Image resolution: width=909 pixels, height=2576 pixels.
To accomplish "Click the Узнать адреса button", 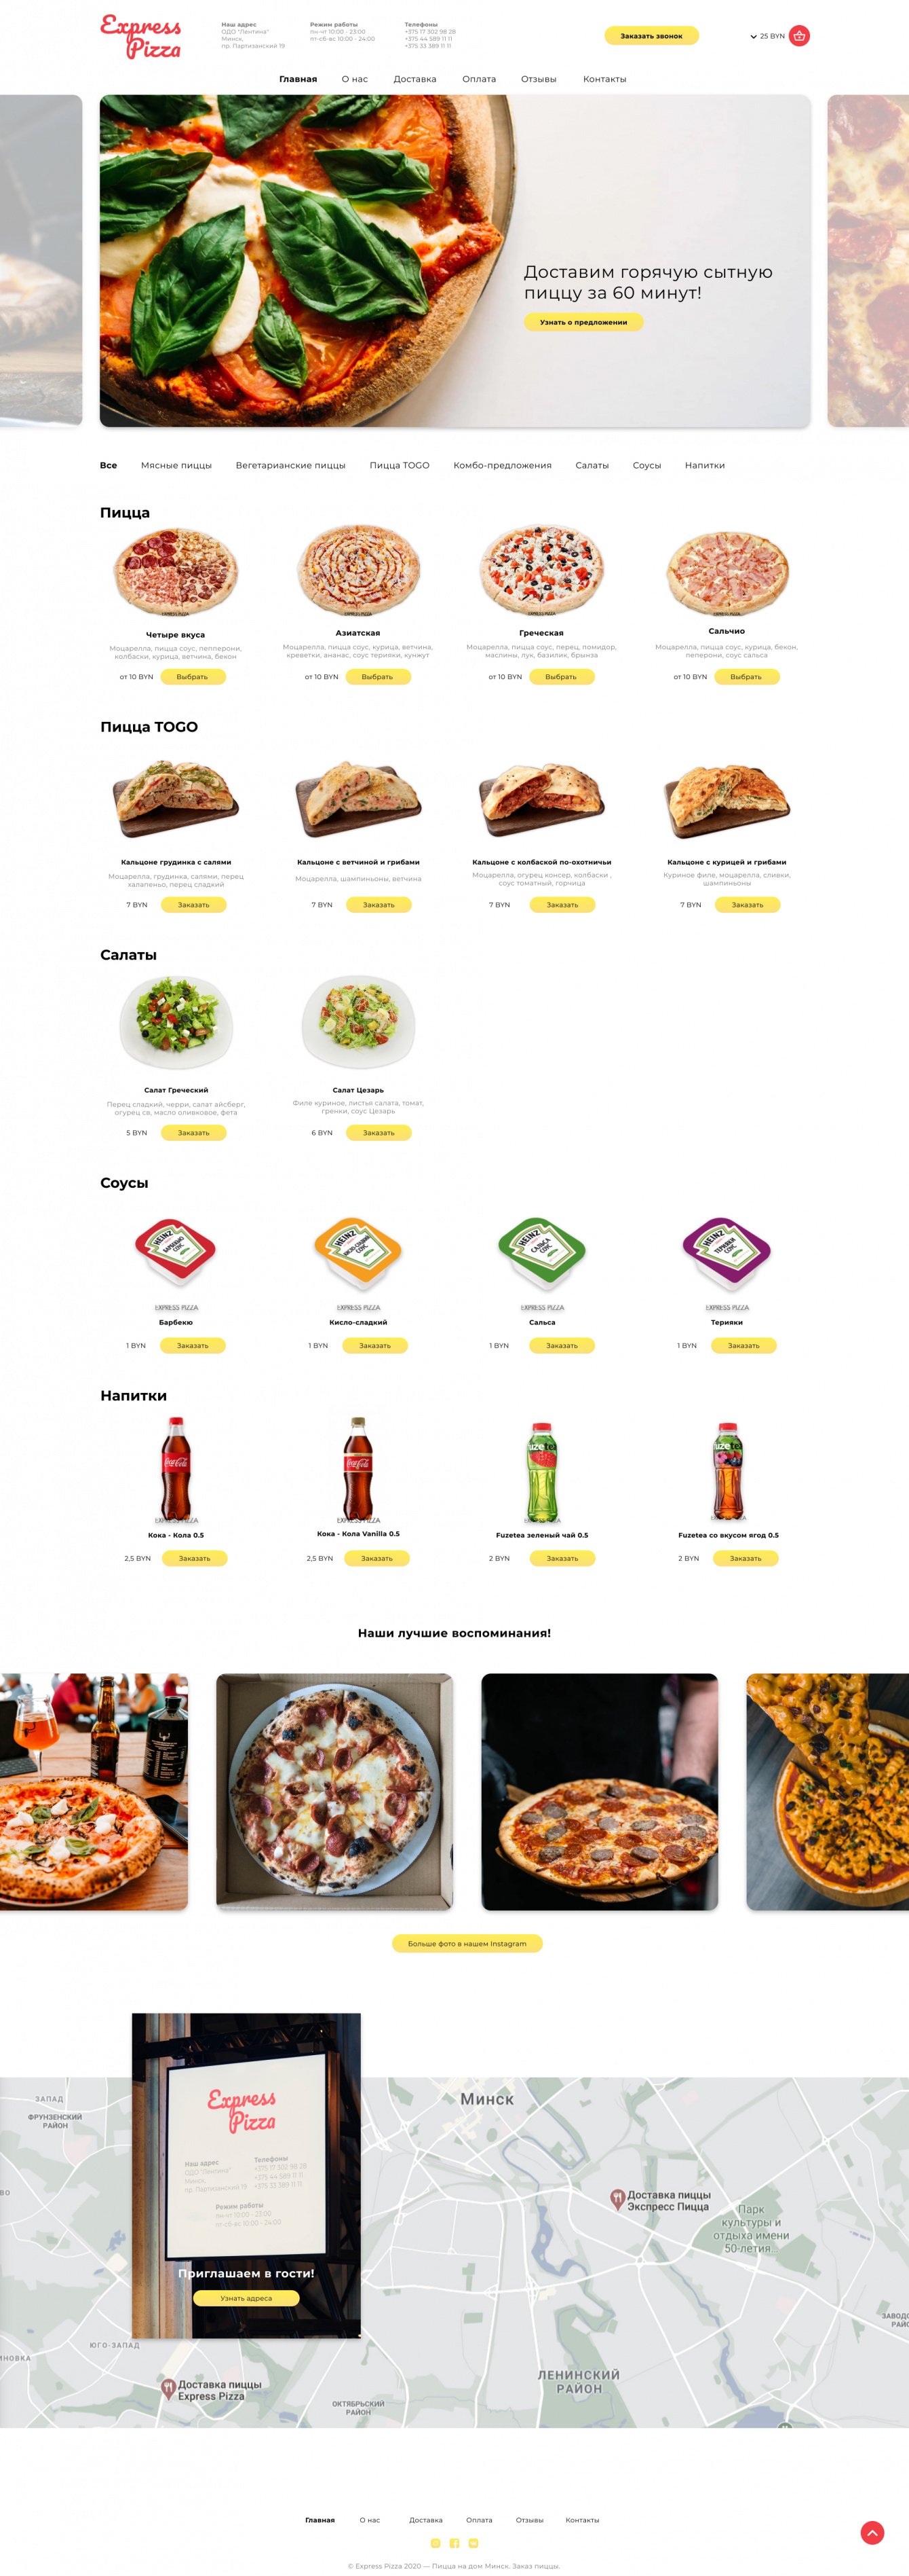I will click(246, 2298).
